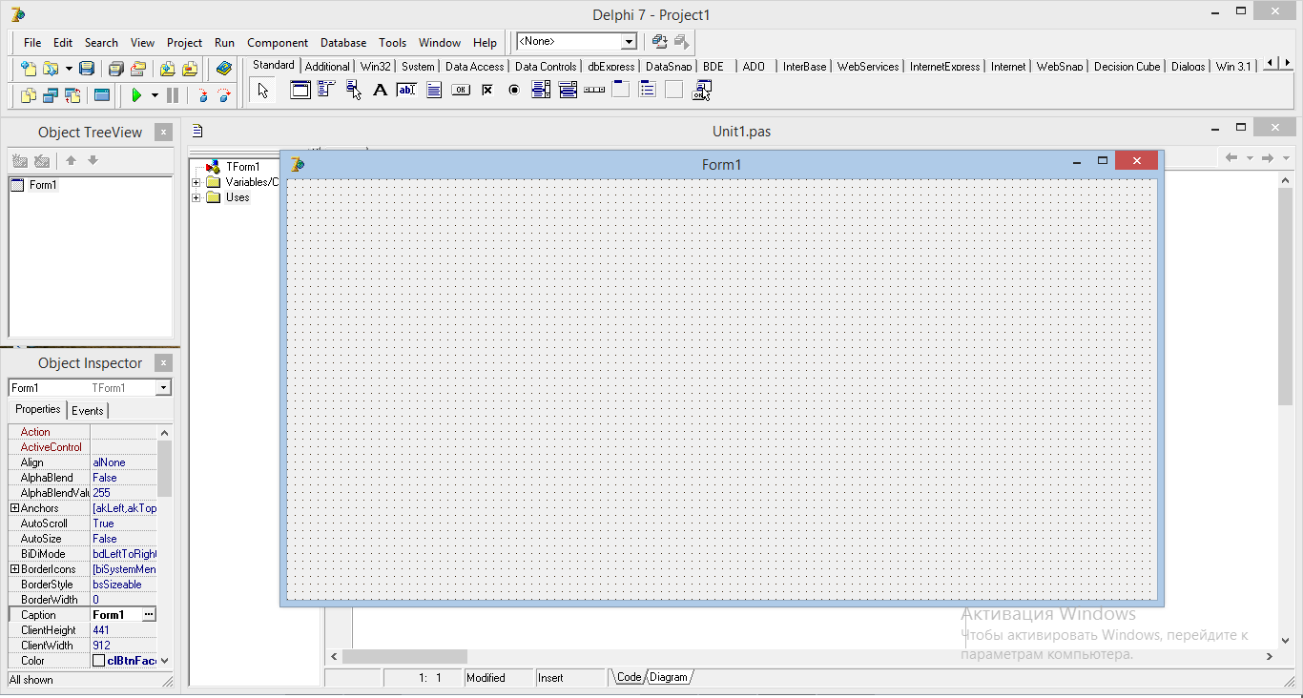Expand the Anchors property
The height and width of the screenshot is (698, 1303).
click(14, 508)
